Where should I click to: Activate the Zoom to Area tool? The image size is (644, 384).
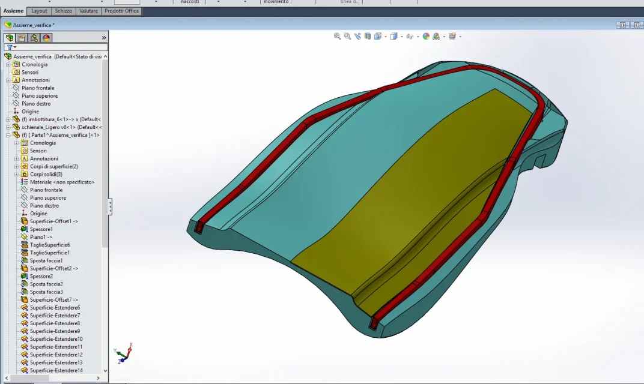tap(347, 36)
